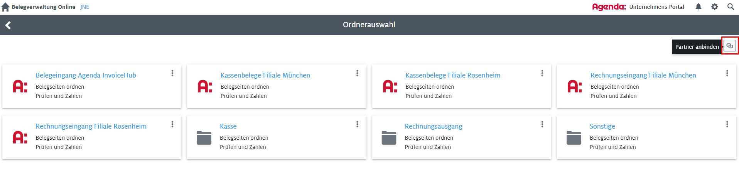Image resolution: width=739 pixels, height=180 pixels.
Task: Click the home icon beside Belegverwaltung Online
Action: [5, 7]
